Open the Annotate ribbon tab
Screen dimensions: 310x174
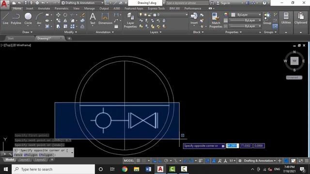pyautogui.click(x=44, y=9)
